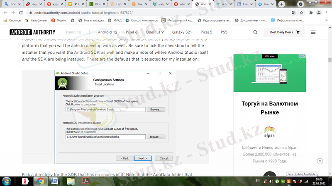The height and width of the screenshot is (186, 332).
Task: Open Adobe Reader from the taskbar
Action: point(86,181)
